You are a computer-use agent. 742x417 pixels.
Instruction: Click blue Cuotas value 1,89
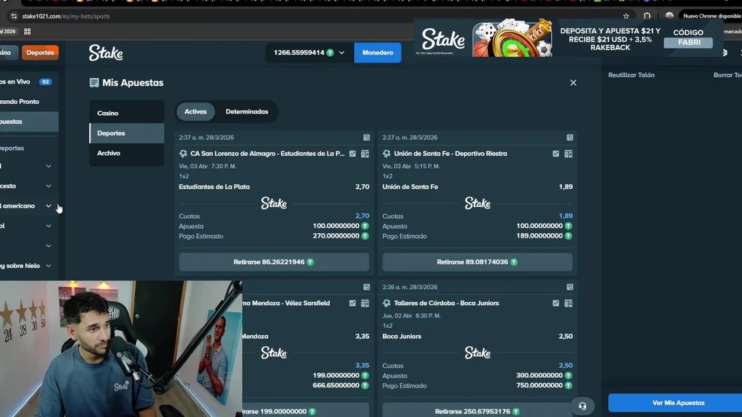(x=566, y=216)
